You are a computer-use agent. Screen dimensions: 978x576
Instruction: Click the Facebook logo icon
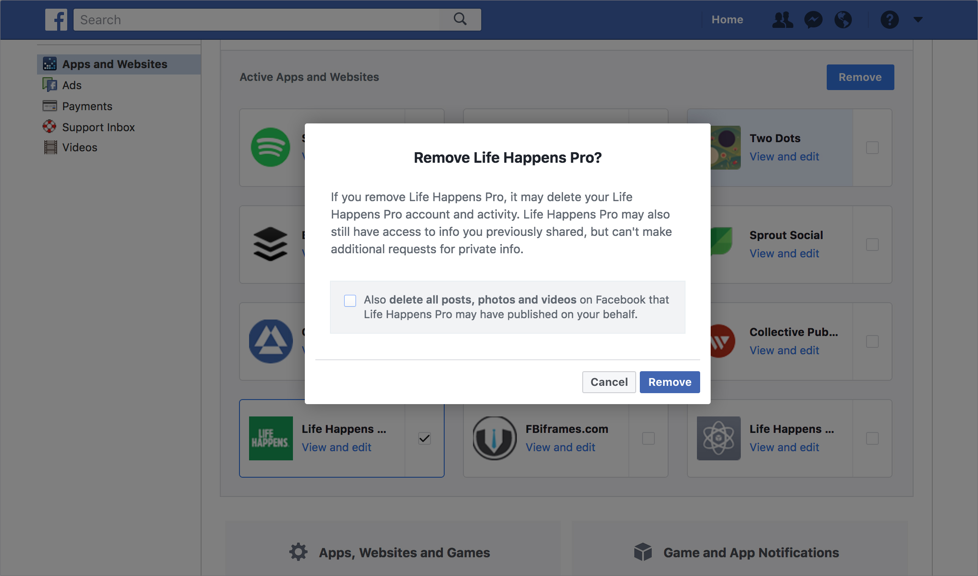point(56,20)
